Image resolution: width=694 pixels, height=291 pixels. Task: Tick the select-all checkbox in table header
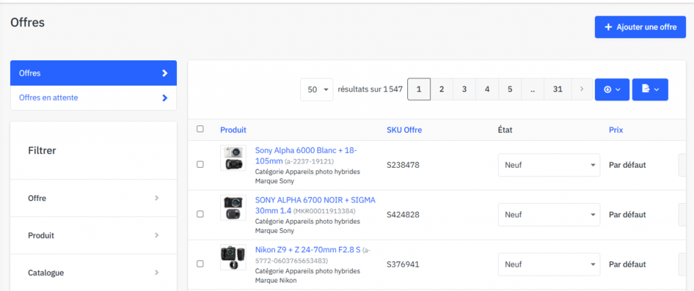[200, 129]
